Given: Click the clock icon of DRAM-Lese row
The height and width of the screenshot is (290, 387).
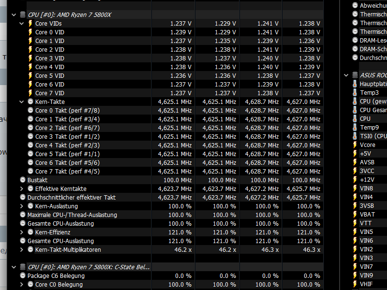Looking at the screenshot, I should click(x=355, y=40).
